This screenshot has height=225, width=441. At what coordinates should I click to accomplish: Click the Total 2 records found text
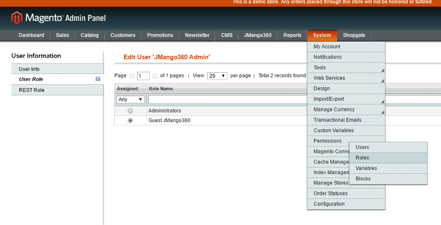coord(282,75)
